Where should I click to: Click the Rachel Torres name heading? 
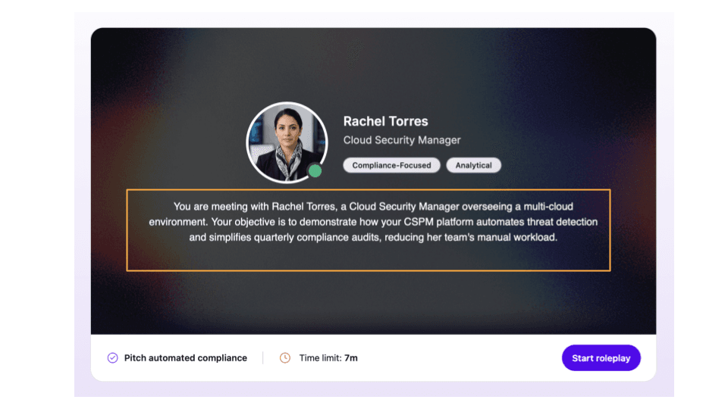pyautogui.click(x=386, y=121)
